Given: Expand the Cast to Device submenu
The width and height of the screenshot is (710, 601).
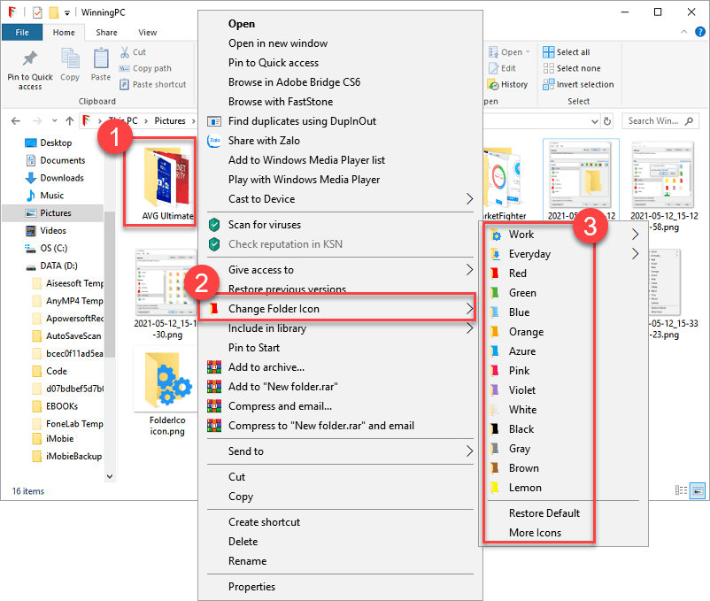Looking at the screenshot, I should click(x=469, y=199).
